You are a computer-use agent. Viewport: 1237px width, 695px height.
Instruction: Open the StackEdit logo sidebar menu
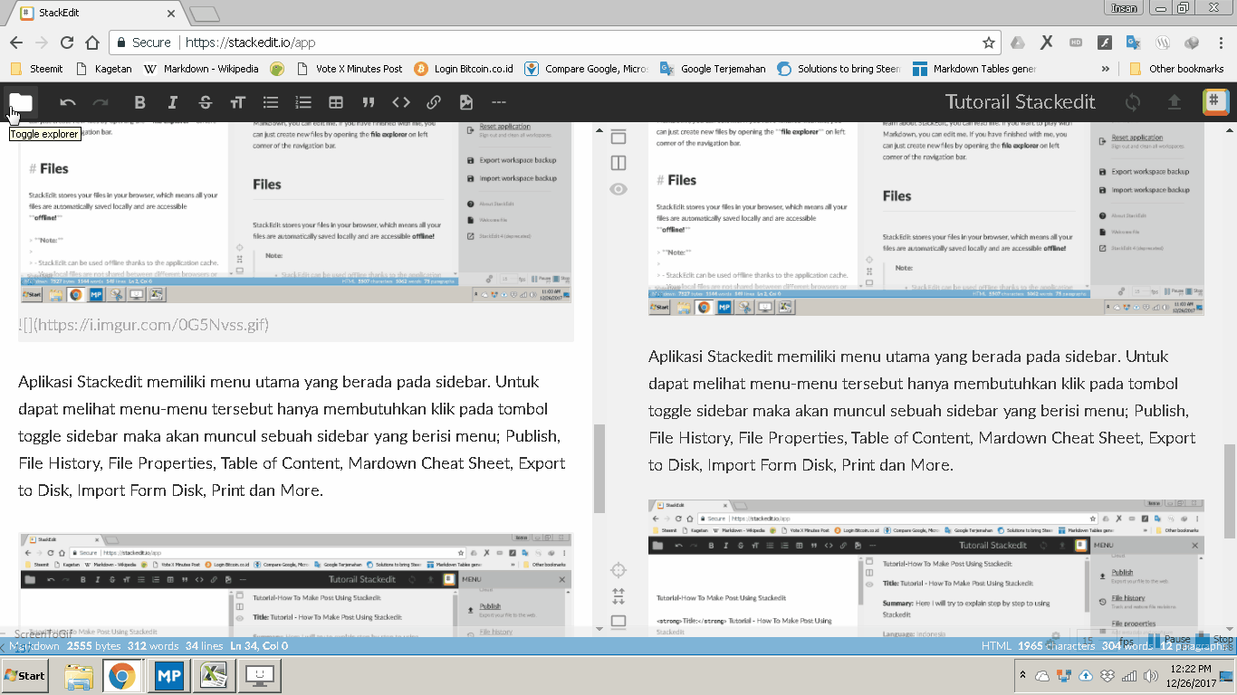(x=1215, y=102)
